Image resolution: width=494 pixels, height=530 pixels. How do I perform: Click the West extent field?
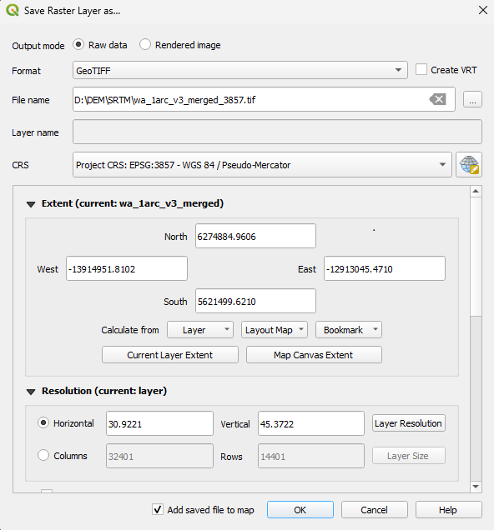point(127,268)
